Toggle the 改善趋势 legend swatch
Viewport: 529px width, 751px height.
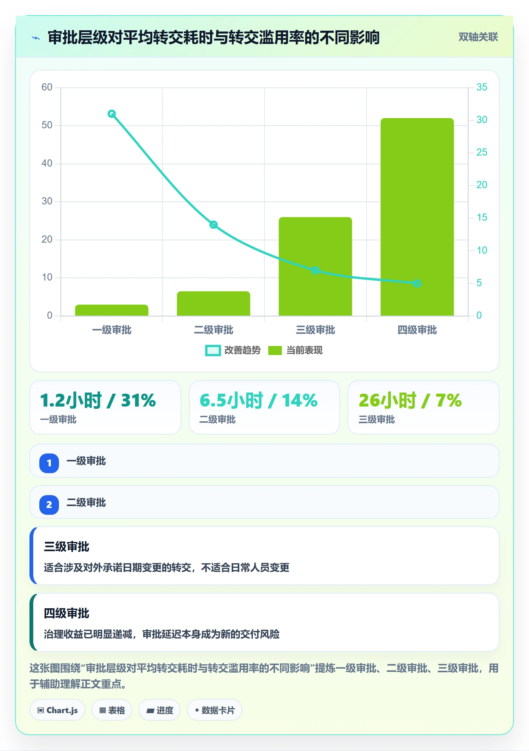213,351
